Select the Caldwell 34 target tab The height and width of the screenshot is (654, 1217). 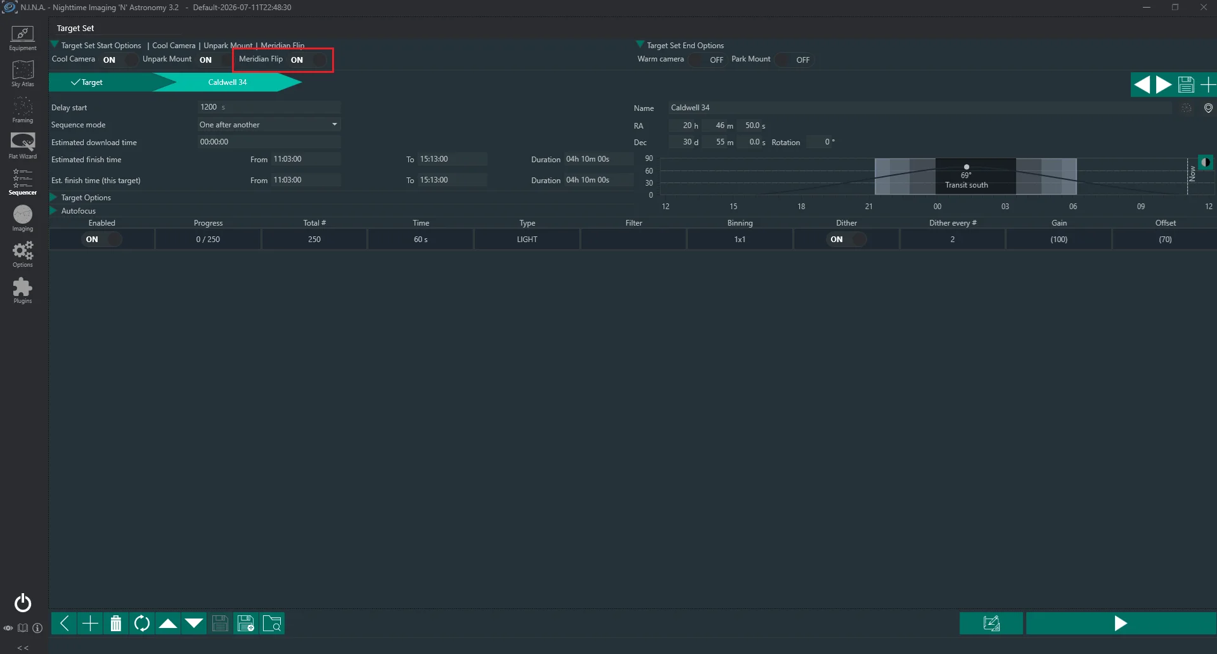coord(228,82)
